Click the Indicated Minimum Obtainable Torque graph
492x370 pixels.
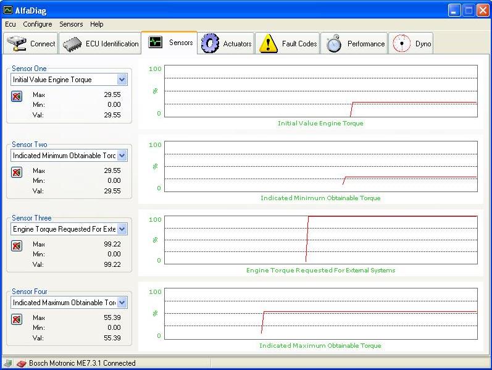point(321,166)
